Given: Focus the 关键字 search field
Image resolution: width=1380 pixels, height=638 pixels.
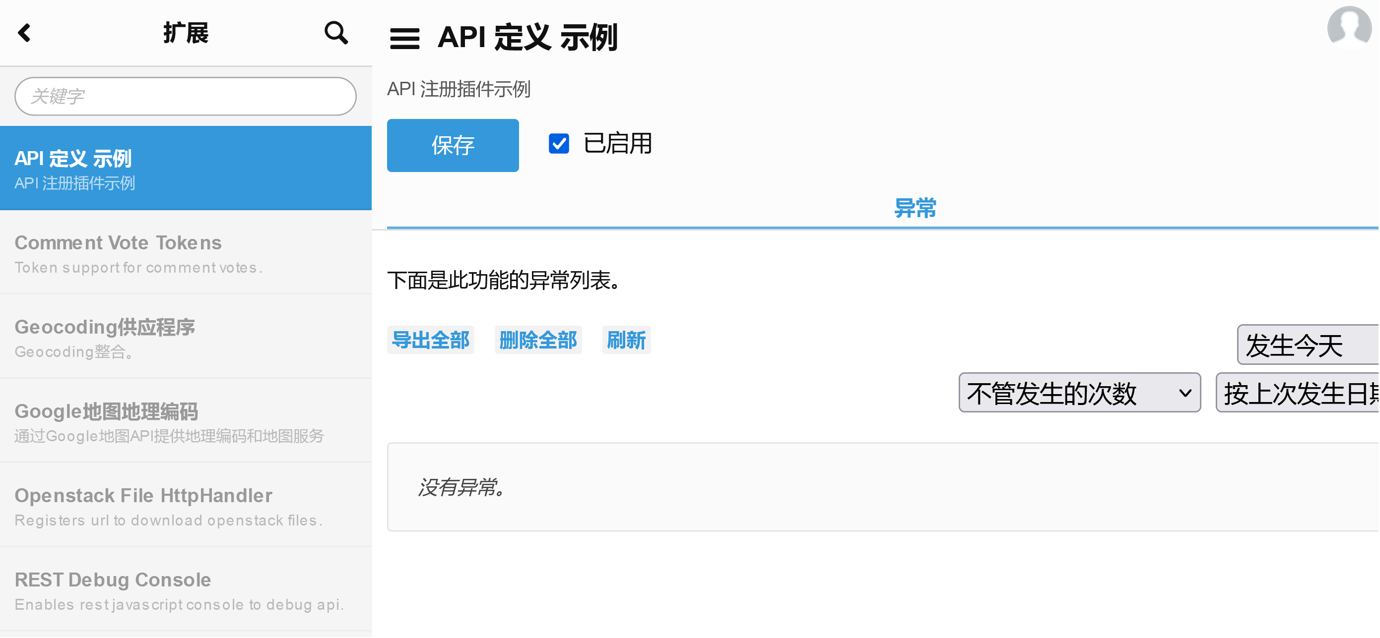Looking at the screenshot, I should pos(186,96).
